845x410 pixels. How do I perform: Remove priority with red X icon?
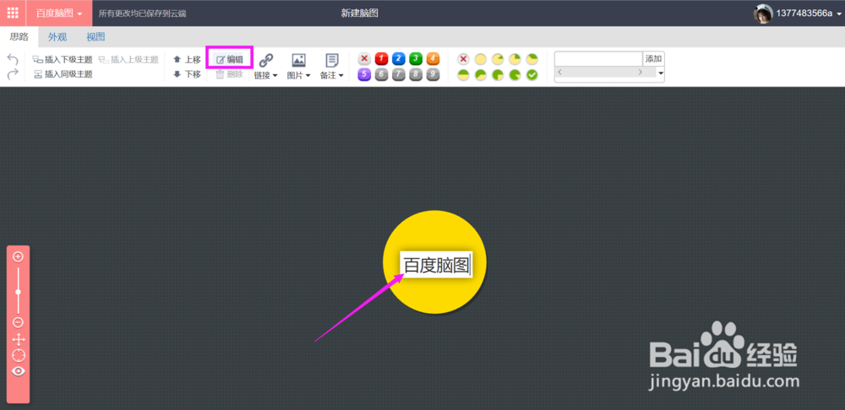point(364,59)
